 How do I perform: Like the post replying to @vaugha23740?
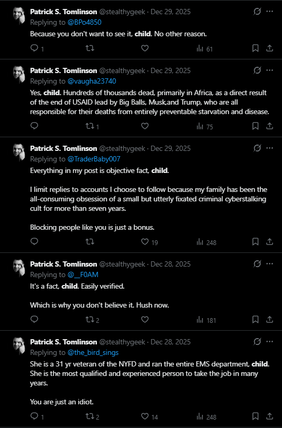[x=145, y=126]
